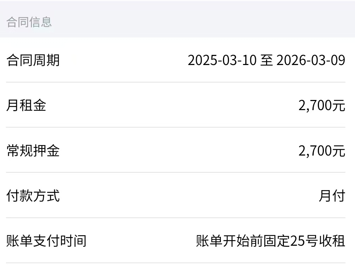Select the 账单开始前固定25号收租 text
This screenshot has height=266, width=355.
click(x=271, y=241)
